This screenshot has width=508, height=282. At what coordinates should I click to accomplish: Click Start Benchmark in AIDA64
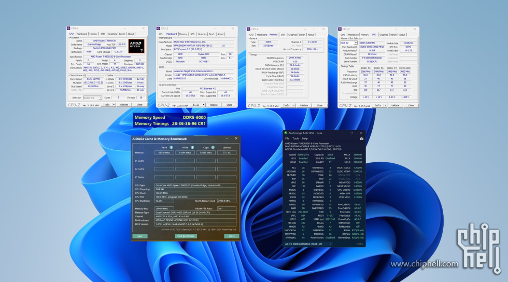[x=186, y=236]
